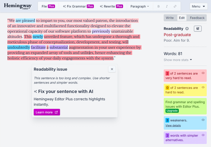Click the Words: 81 count
The height and width of the screenshot is (147, 211).
[173, 54]
